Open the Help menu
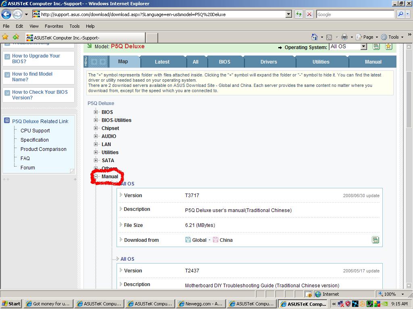 click(90, 26)
